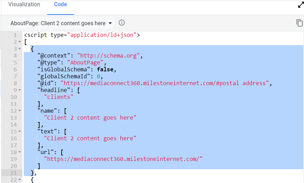Click the "globalSchemaId" key on line 7
This screenshot has width=304, height=183.
coord(64,77)
